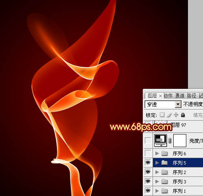Expand the 序列 6 group
Image resolution: width=203 pixels, height=196 pixels.
(157, 153)
